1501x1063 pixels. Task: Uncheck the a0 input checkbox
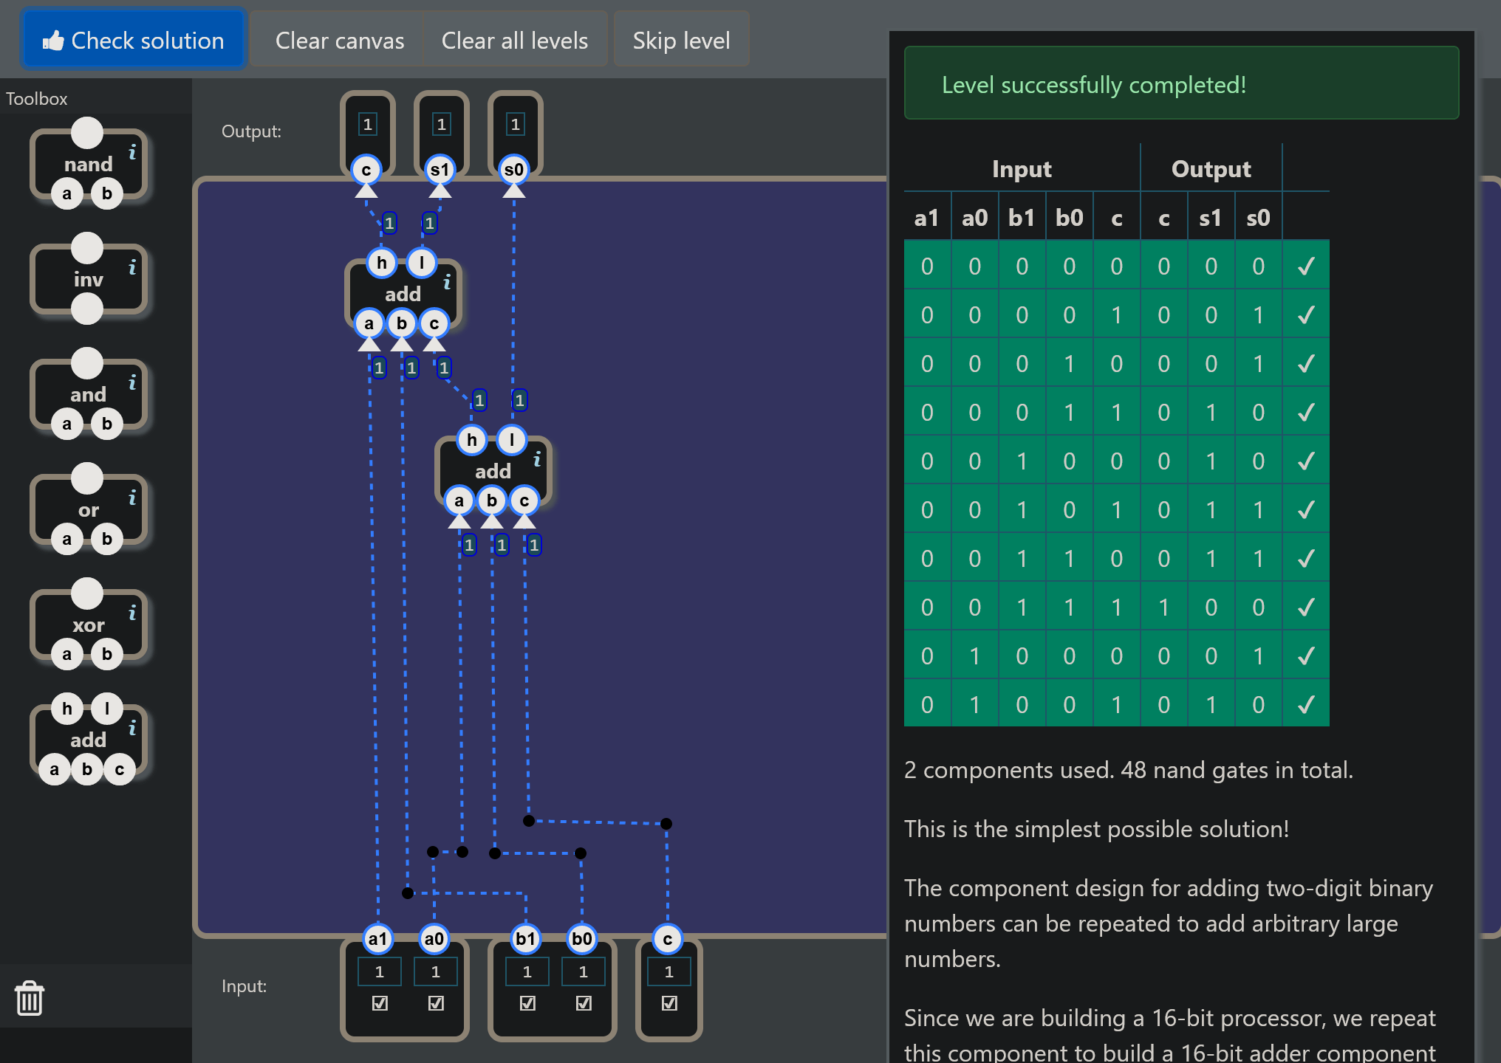point(436,1002)
